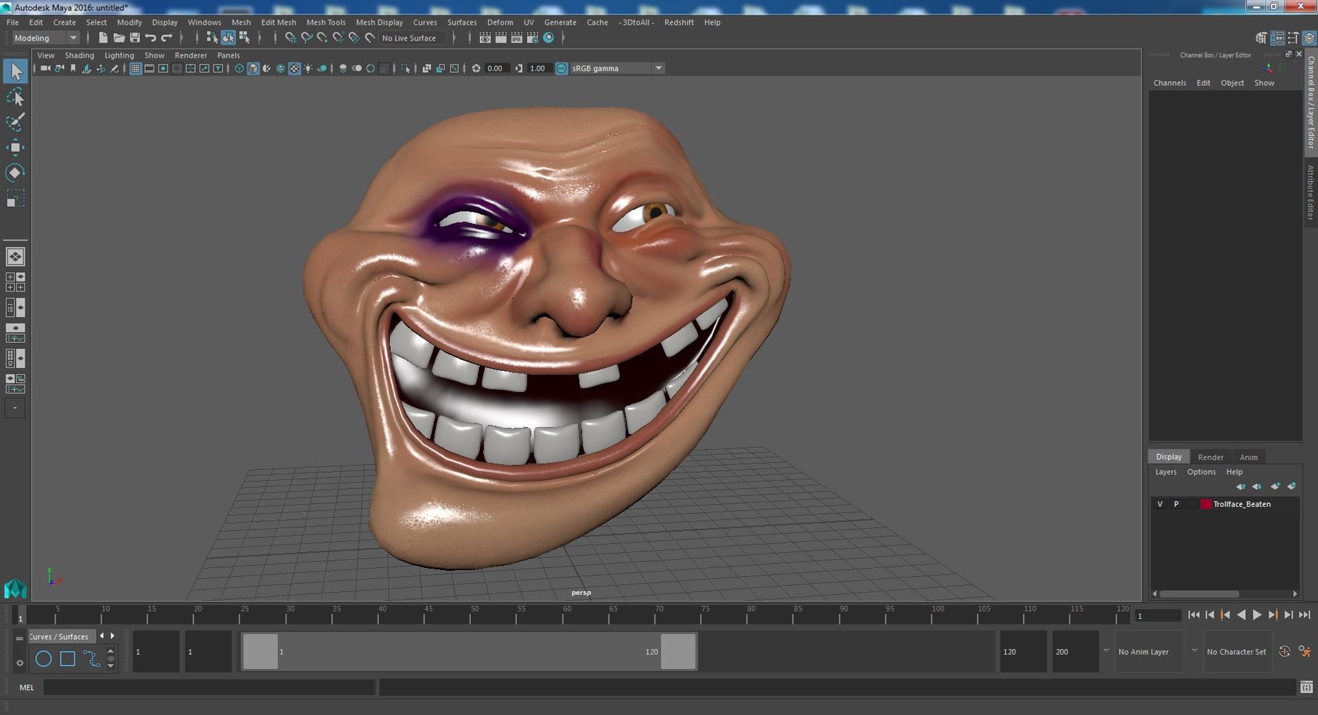Choose the Paint Selection tool
This screenshot has width=1318, height=715.
point(15,122)
